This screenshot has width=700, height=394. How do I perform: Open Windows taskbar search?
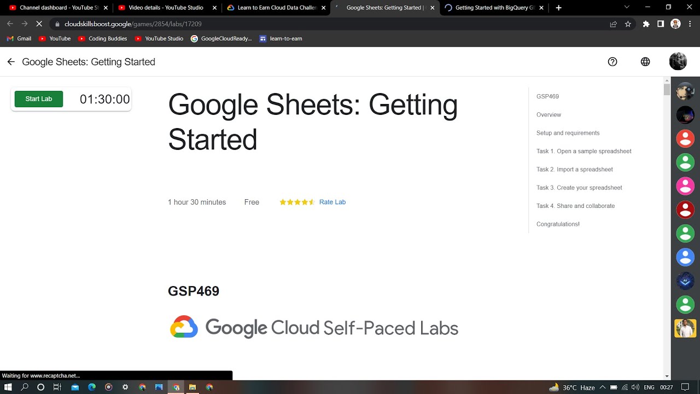(25, 387)
